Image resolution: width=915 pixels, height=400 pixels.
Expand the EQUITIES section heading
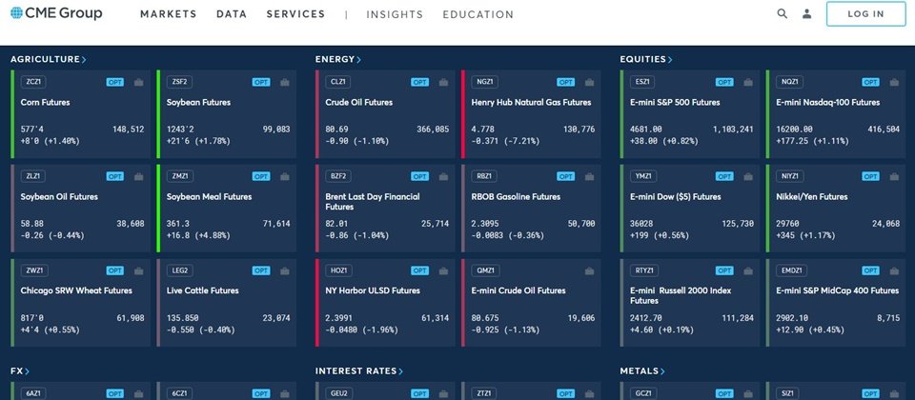click(646, 59)
